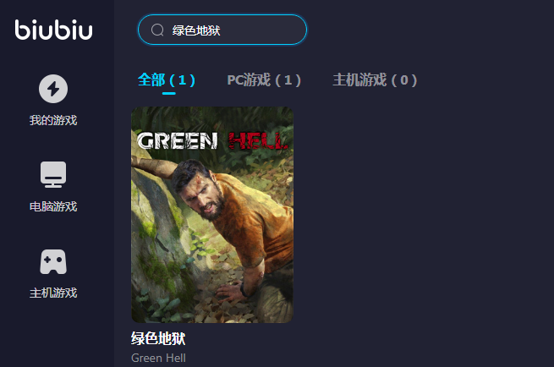
Task: Switch to the 主机游戏 (0) tab
Action: (375, 79)
